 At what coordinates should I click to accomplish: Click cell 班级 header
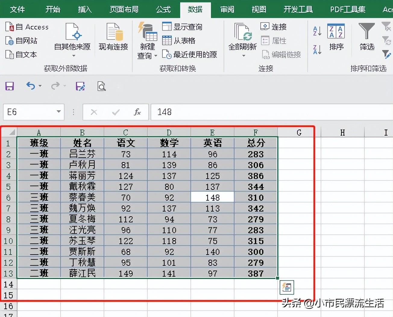[39, 143]
